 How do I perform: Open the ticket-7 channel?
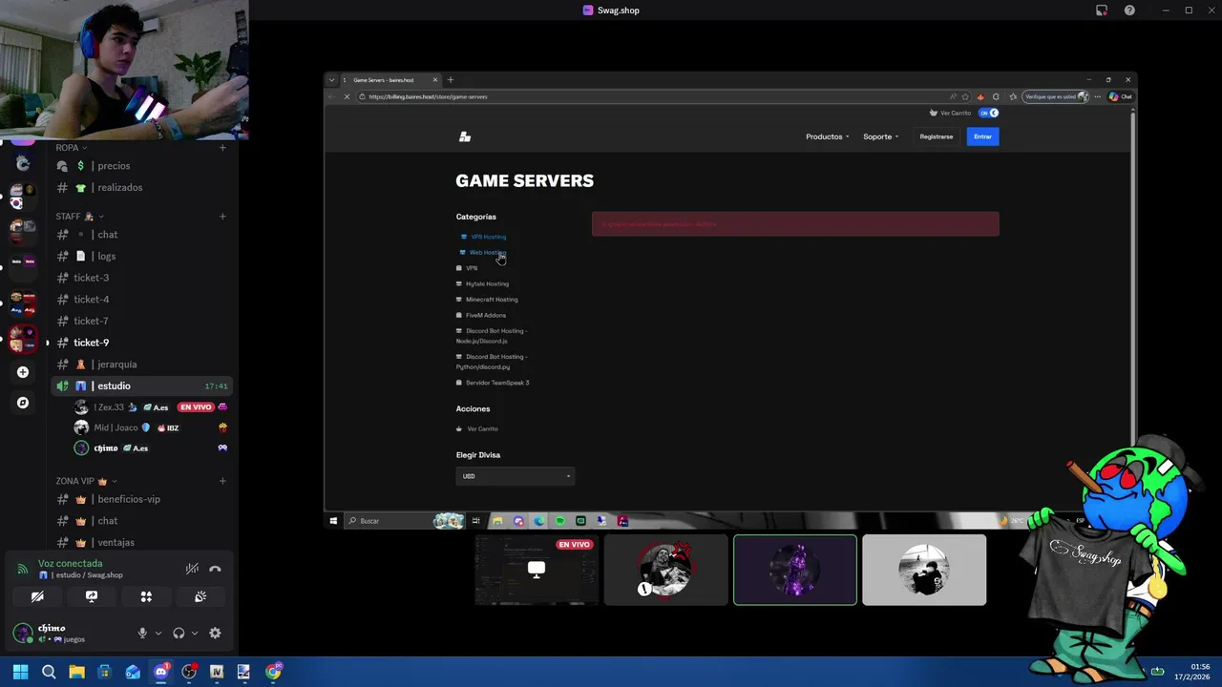pos(141,321)
